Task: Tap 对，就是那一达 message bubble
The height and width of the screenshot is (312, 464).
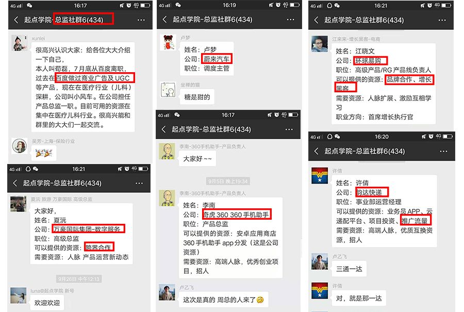Action: click(x=359, y=298)
